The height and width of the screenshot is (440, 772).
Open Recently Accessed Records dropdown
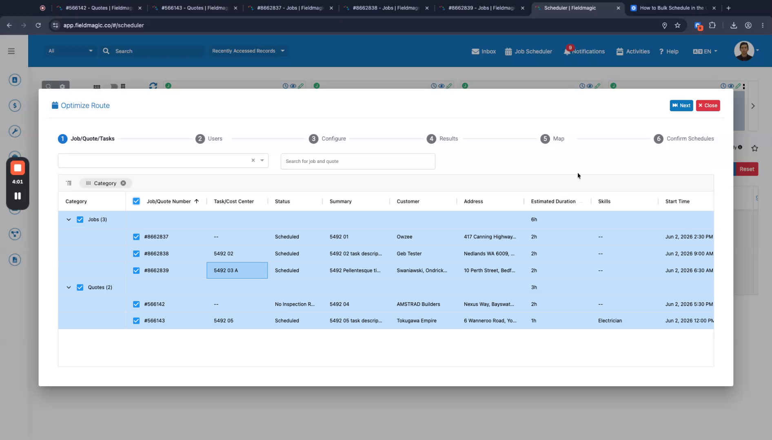click(x=248, y=51)
